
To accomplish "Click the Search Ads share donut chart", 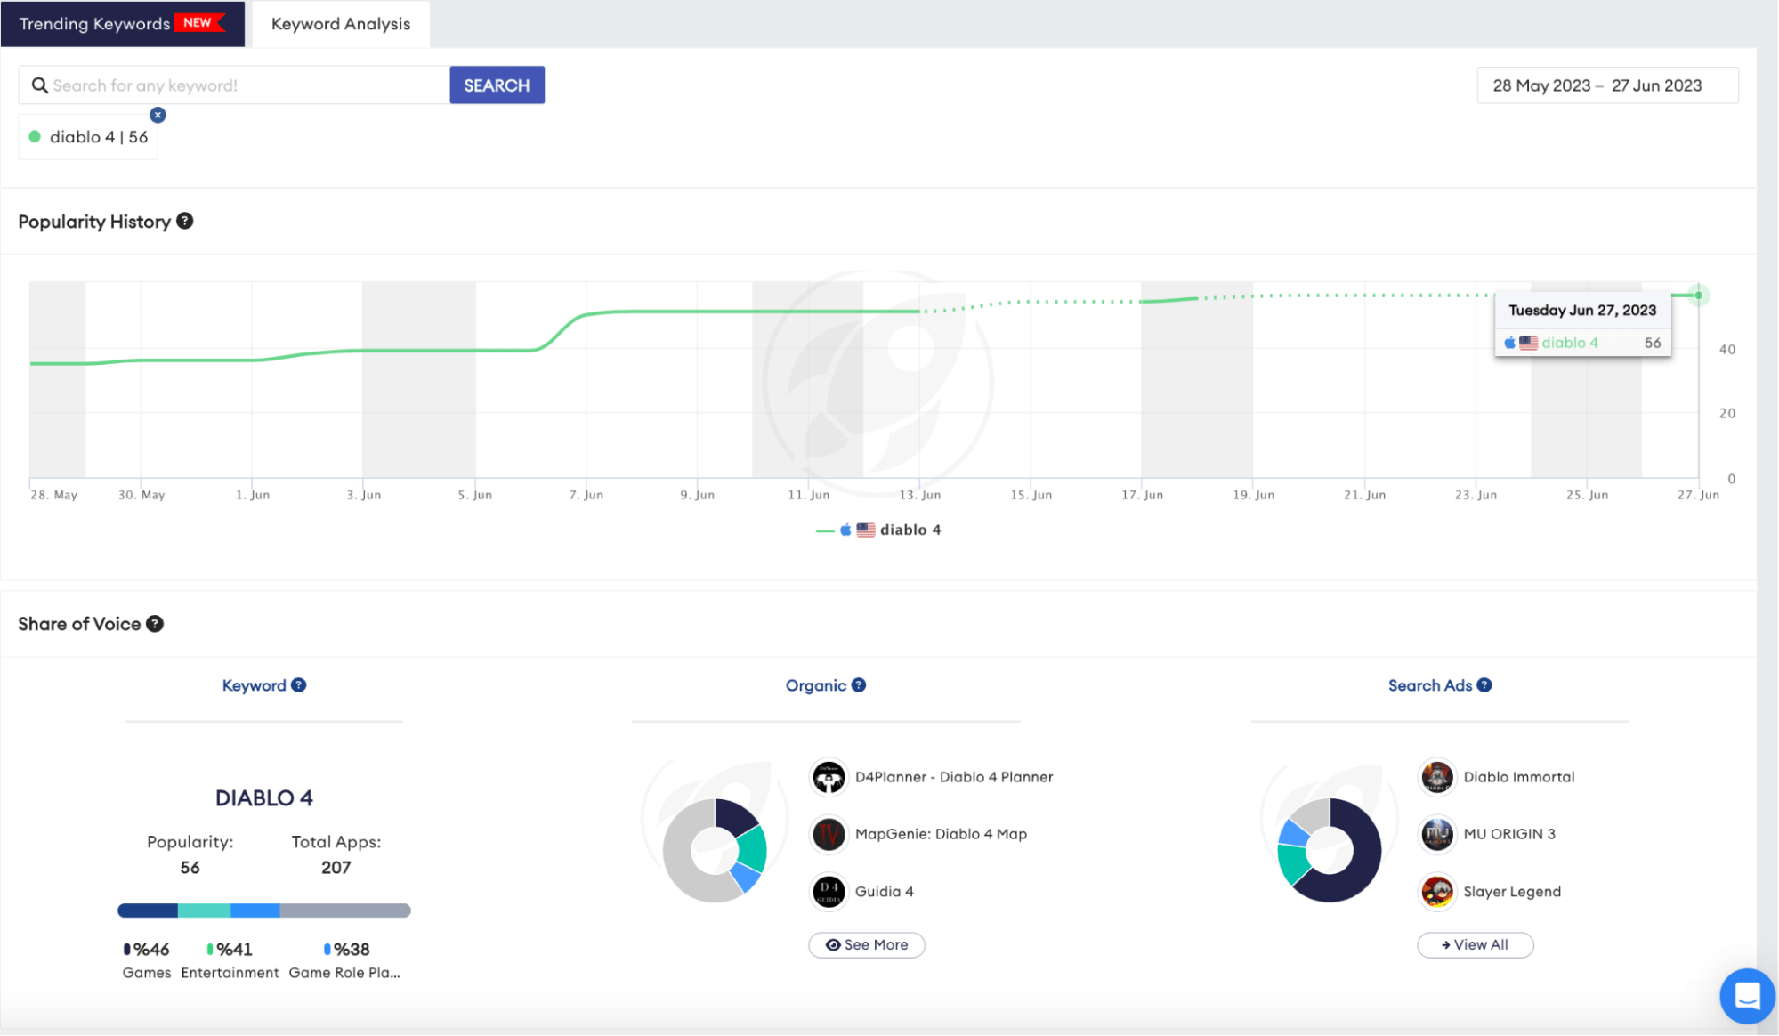I will (x=1330, y=850).
